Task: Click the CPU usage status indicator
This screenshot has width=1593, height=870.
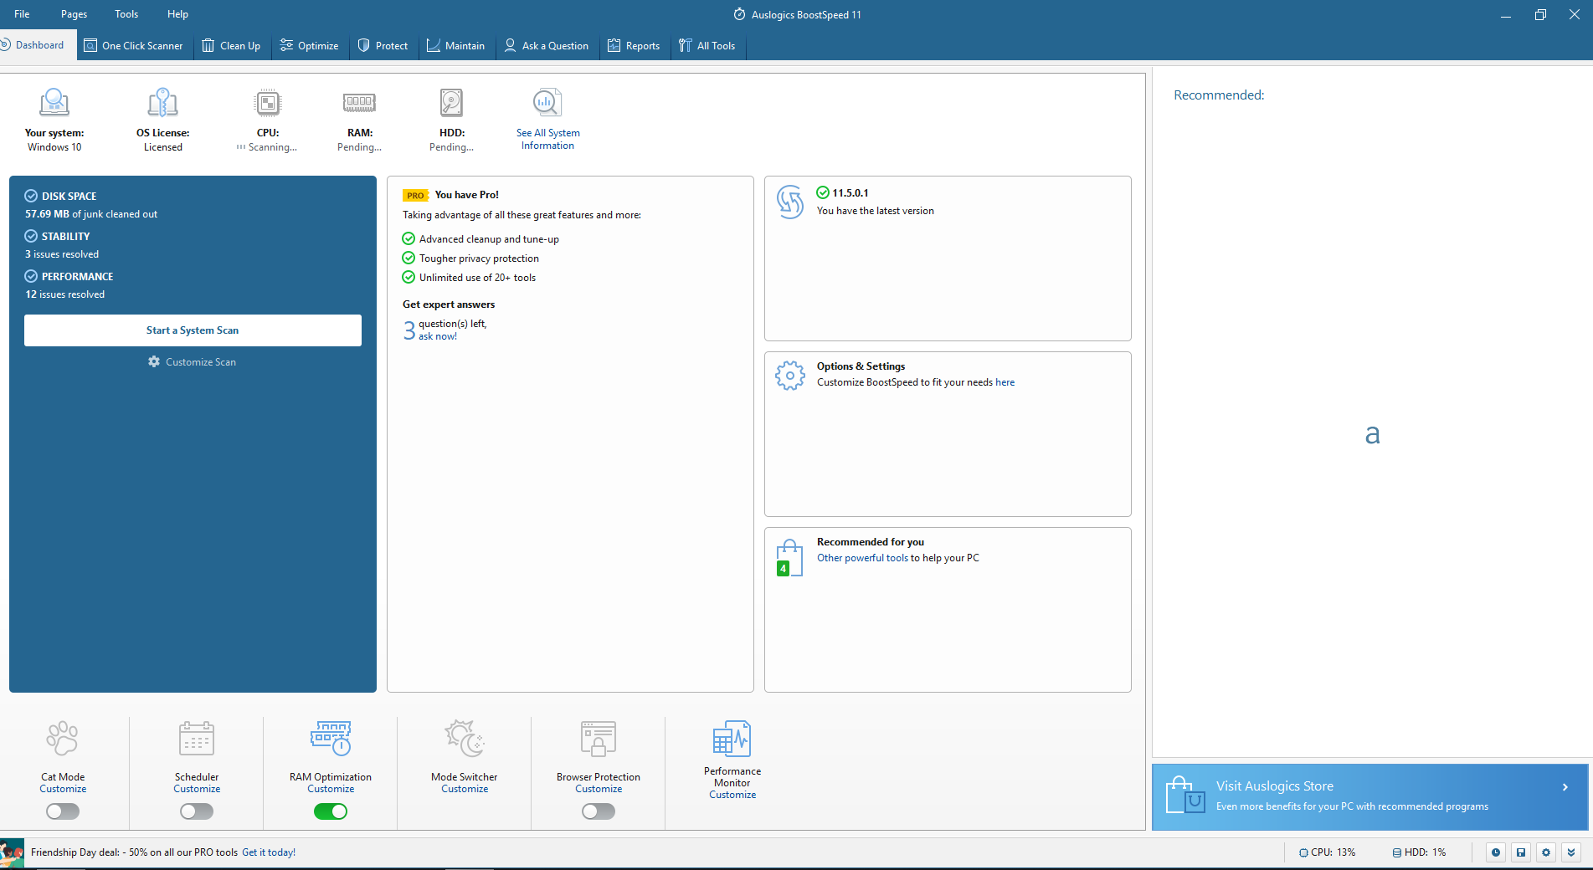Action: (1327, 852)
